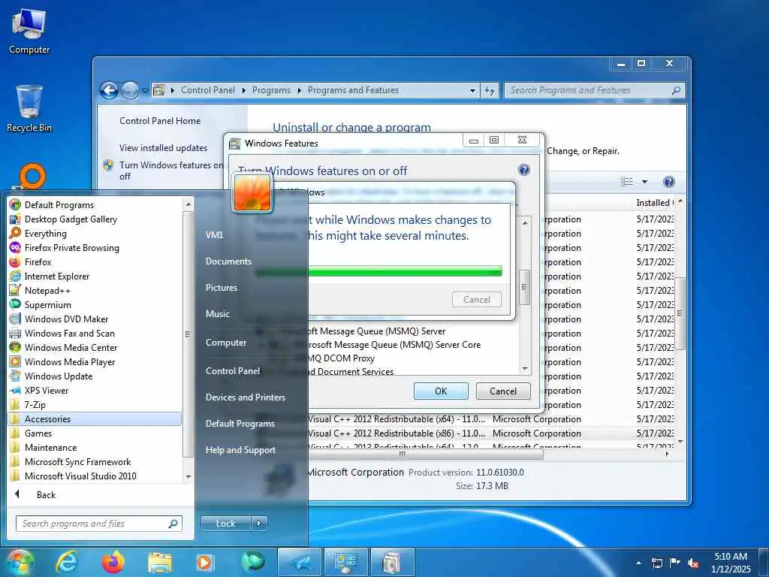
Task: Launch Desktop Gadget Gallery from Start menu
Action: point(71,219)
